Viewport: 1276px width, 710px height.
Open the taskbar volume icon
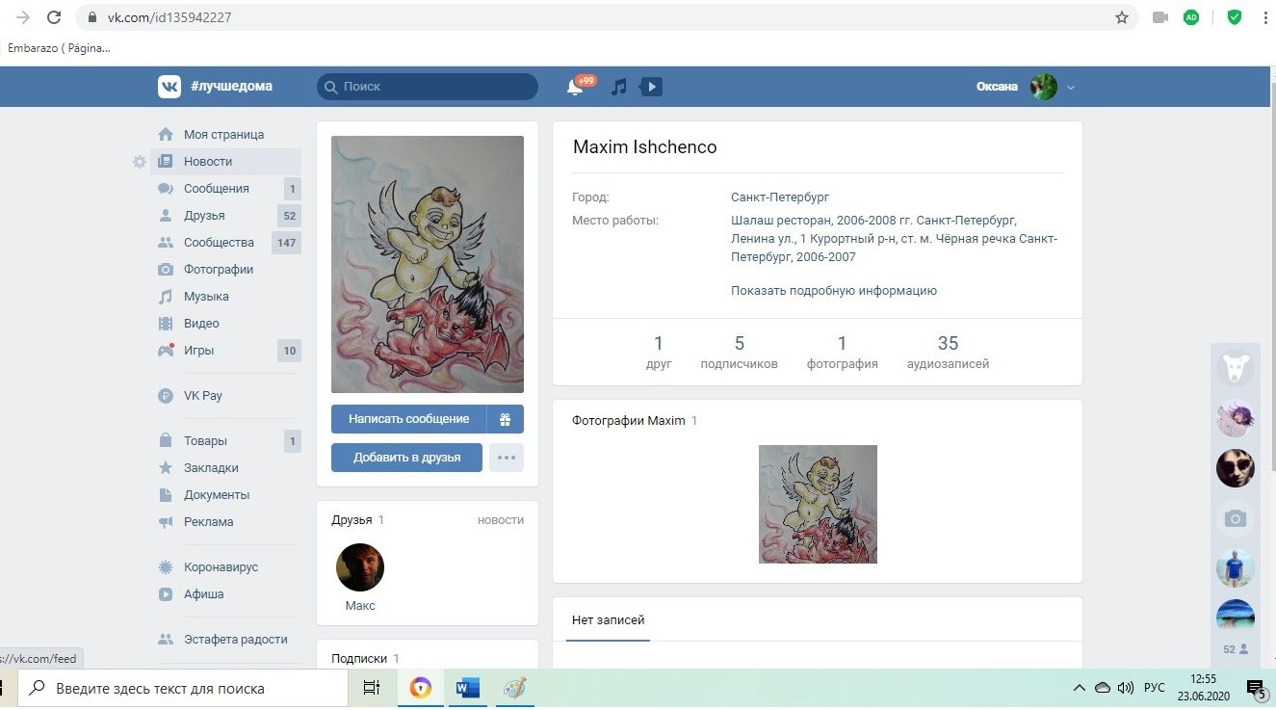1125,688
